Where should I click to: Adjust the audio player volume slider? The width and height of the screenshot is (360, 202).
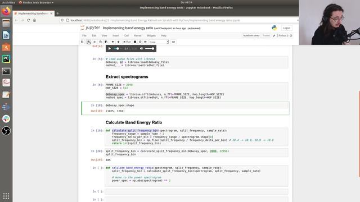150,49
